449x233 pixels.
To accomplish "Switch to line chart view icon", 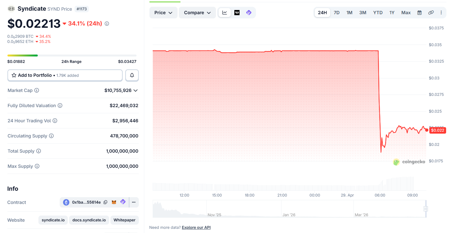I will point(225,13).
